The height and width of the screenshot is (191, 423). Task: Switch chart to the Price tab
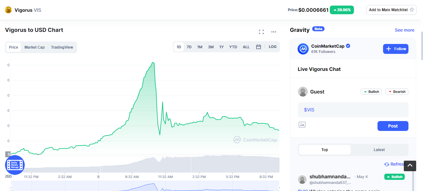point(13,47)
